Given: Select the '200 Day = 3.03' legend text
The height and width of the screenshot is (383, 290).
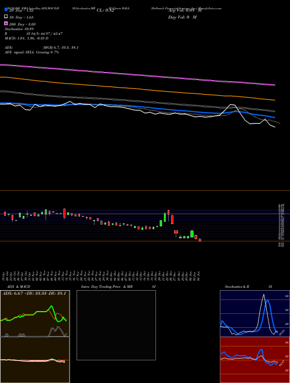Looking at the screenshot, I should point(23,24).
